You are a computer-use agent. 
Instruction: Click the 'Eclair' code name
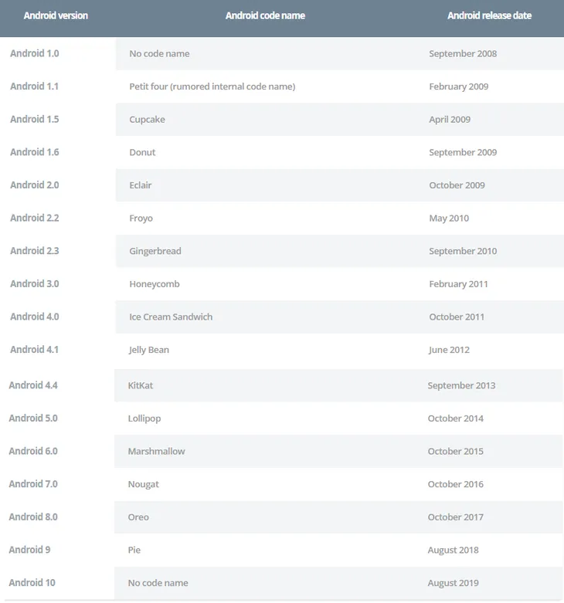[141, 185]
